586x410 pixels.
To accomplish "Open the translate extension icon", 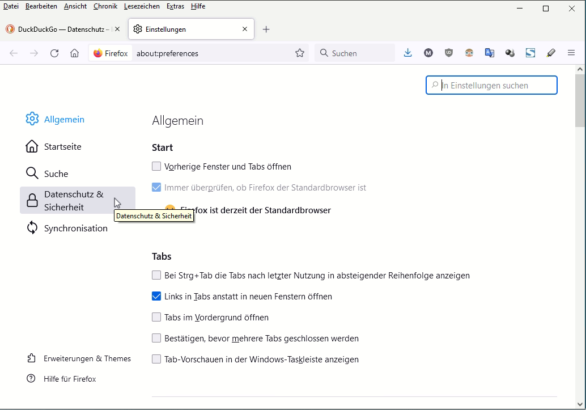I will click(490, 53).
